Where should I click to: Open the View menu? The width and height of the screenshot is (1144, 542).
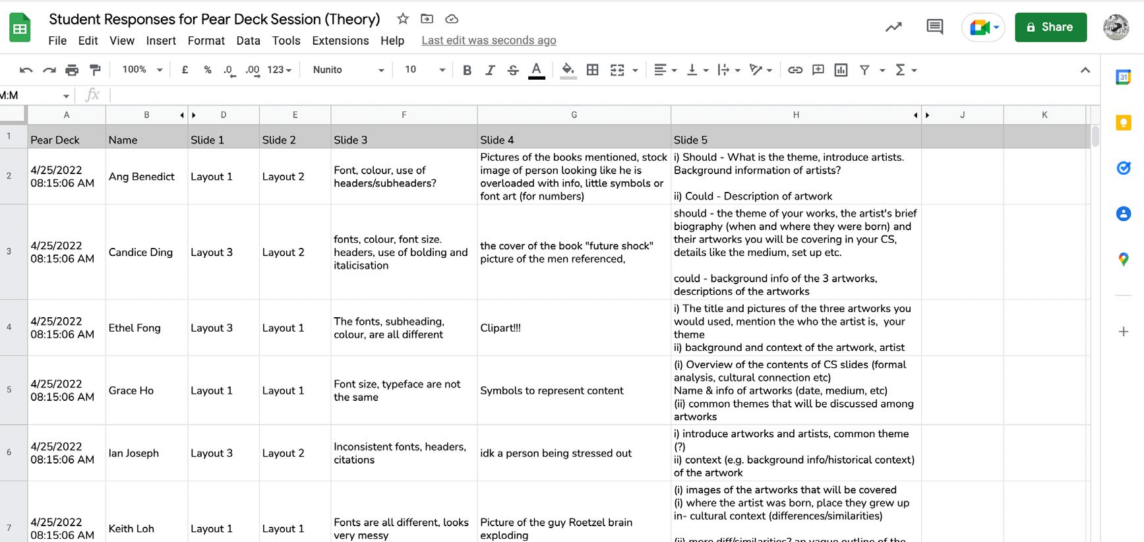(x=122, y=41)
